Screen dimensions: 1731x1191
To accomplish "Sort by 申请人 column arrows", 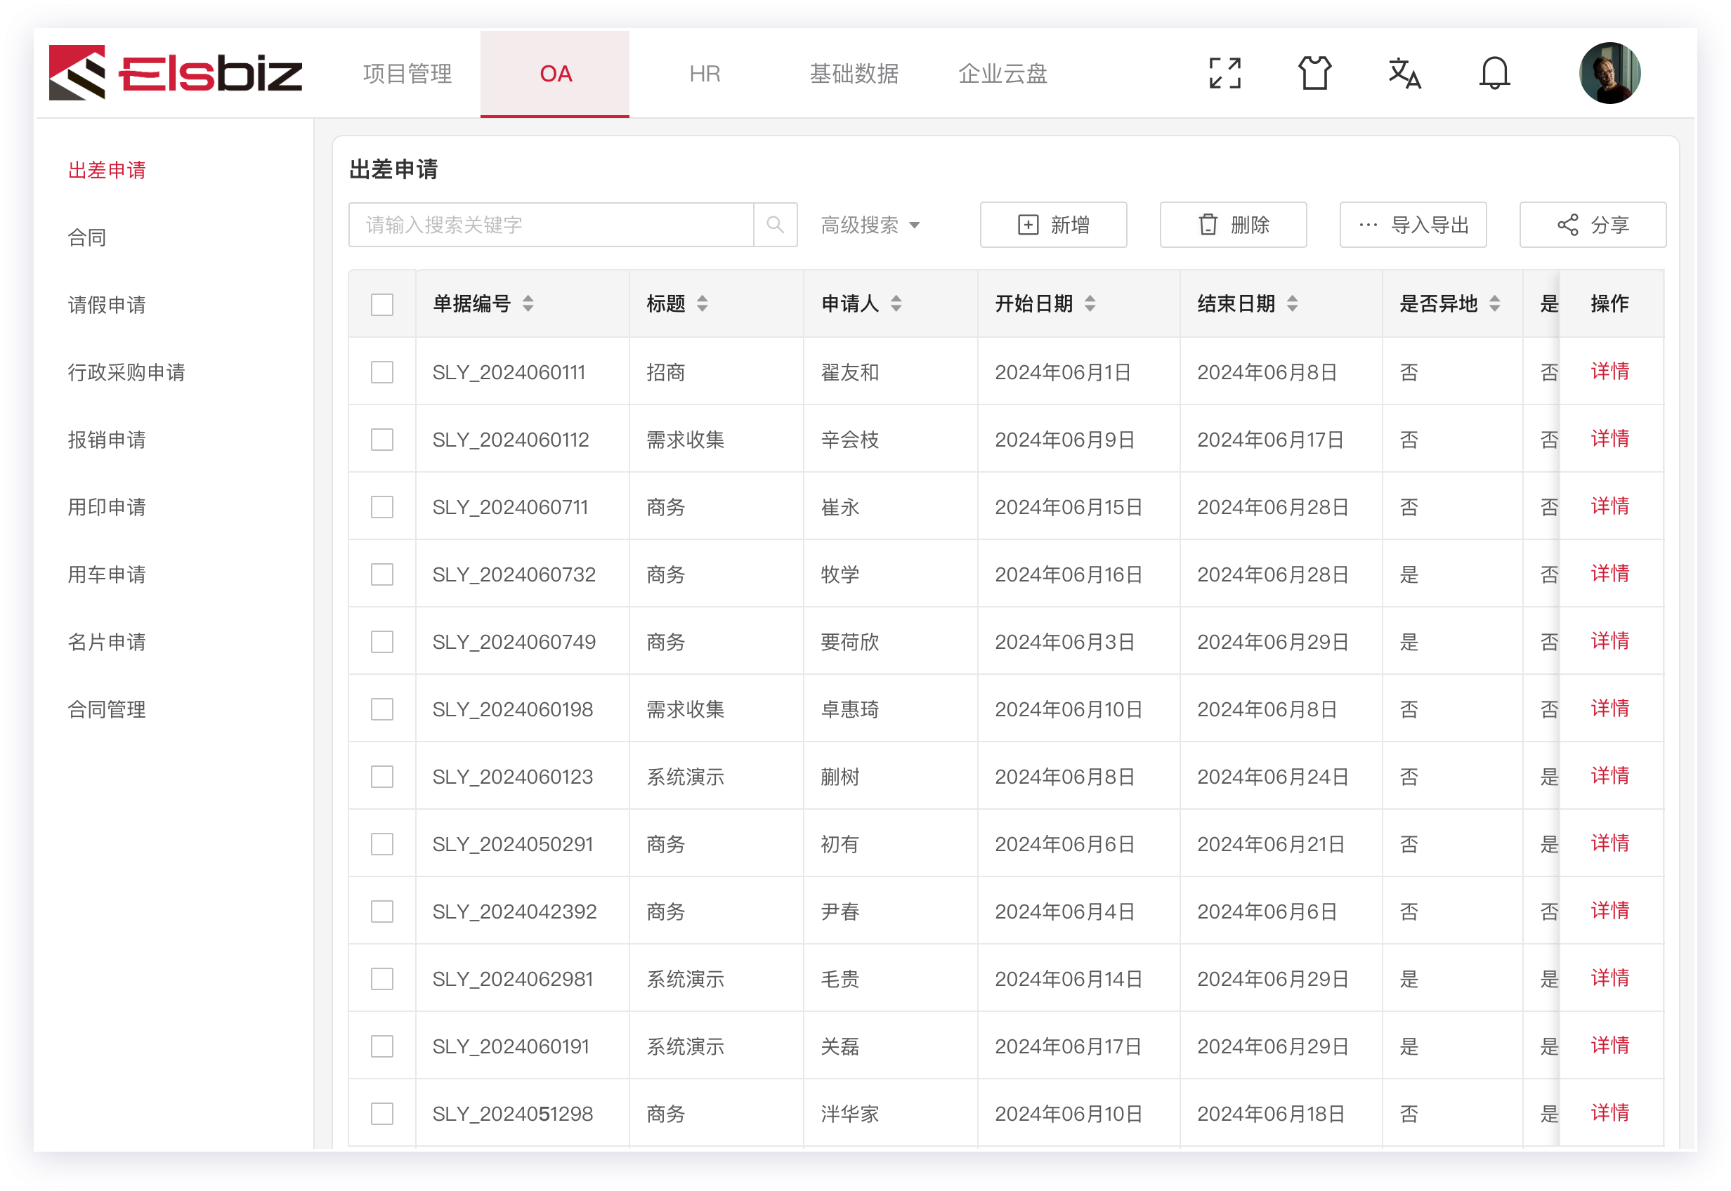I will click(x=896, y=304).
